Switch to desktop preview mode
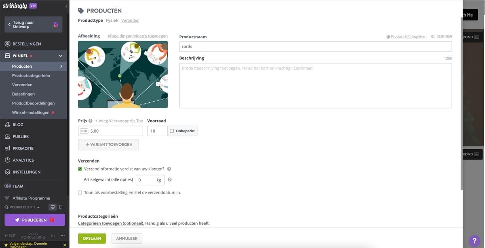 coord(53,207)
